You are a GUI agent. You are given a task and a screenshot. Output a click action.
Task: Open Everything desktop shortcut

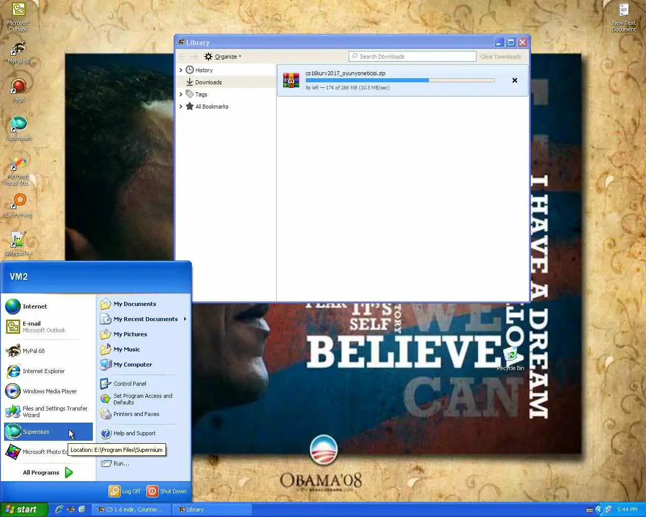18,205
